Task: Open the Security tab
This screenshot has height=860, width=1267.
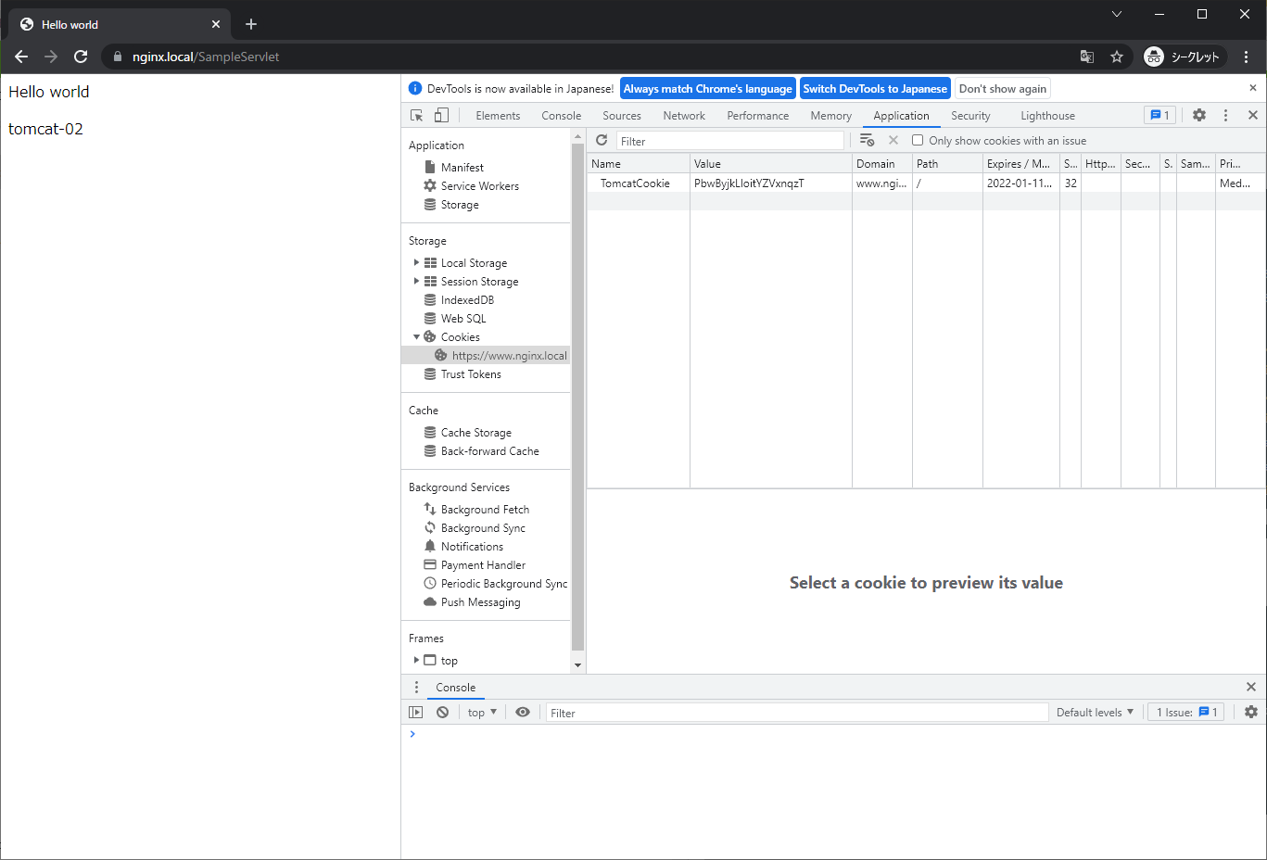Action: tap(970, 116)
